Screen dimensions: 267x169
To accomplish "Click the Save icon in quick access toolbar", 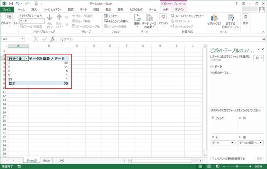I will 11,3.
